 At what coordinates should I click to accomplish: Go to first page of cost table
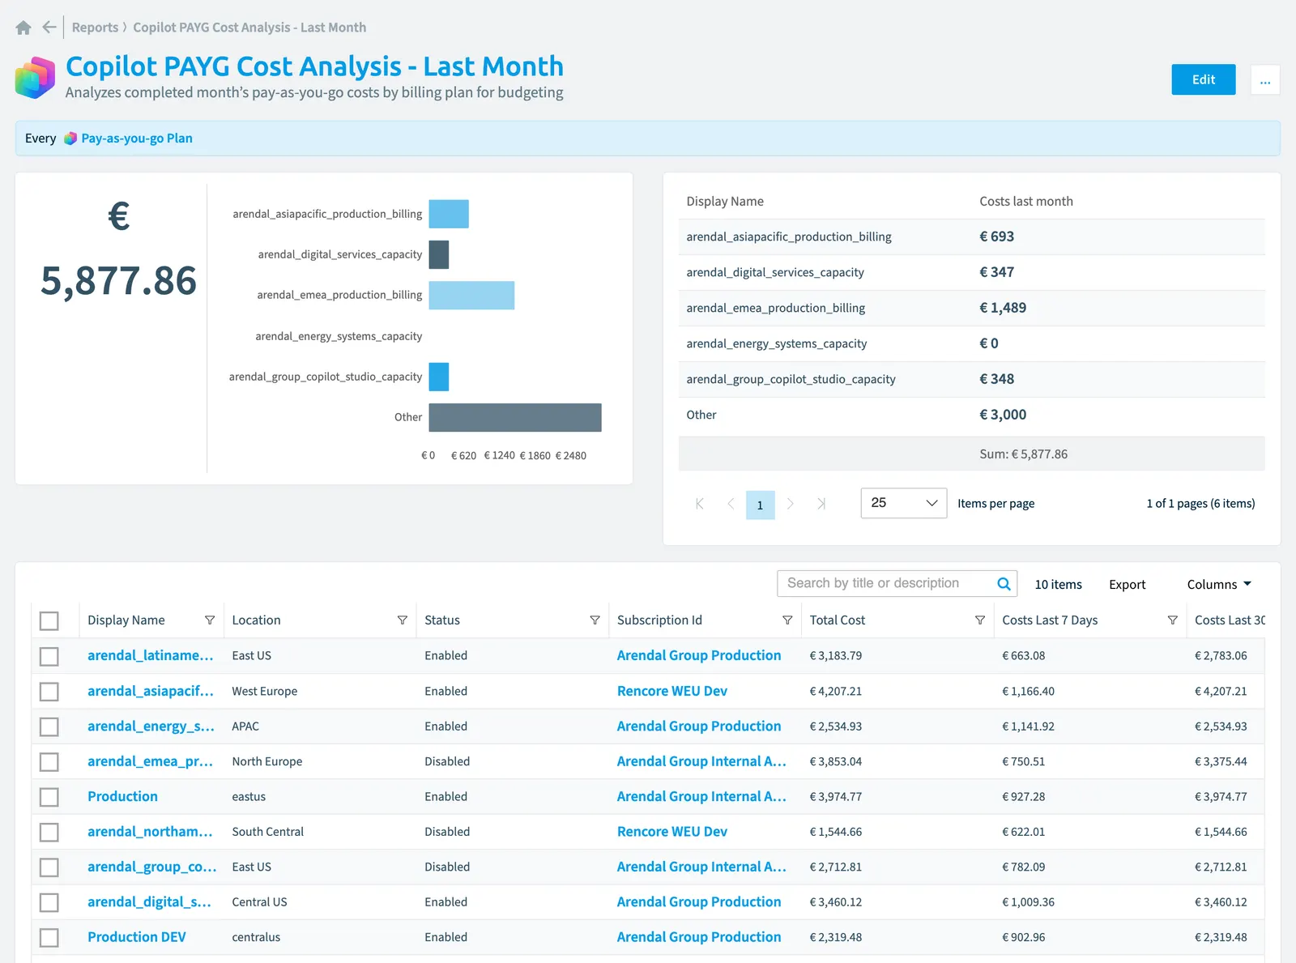[700, 504]
